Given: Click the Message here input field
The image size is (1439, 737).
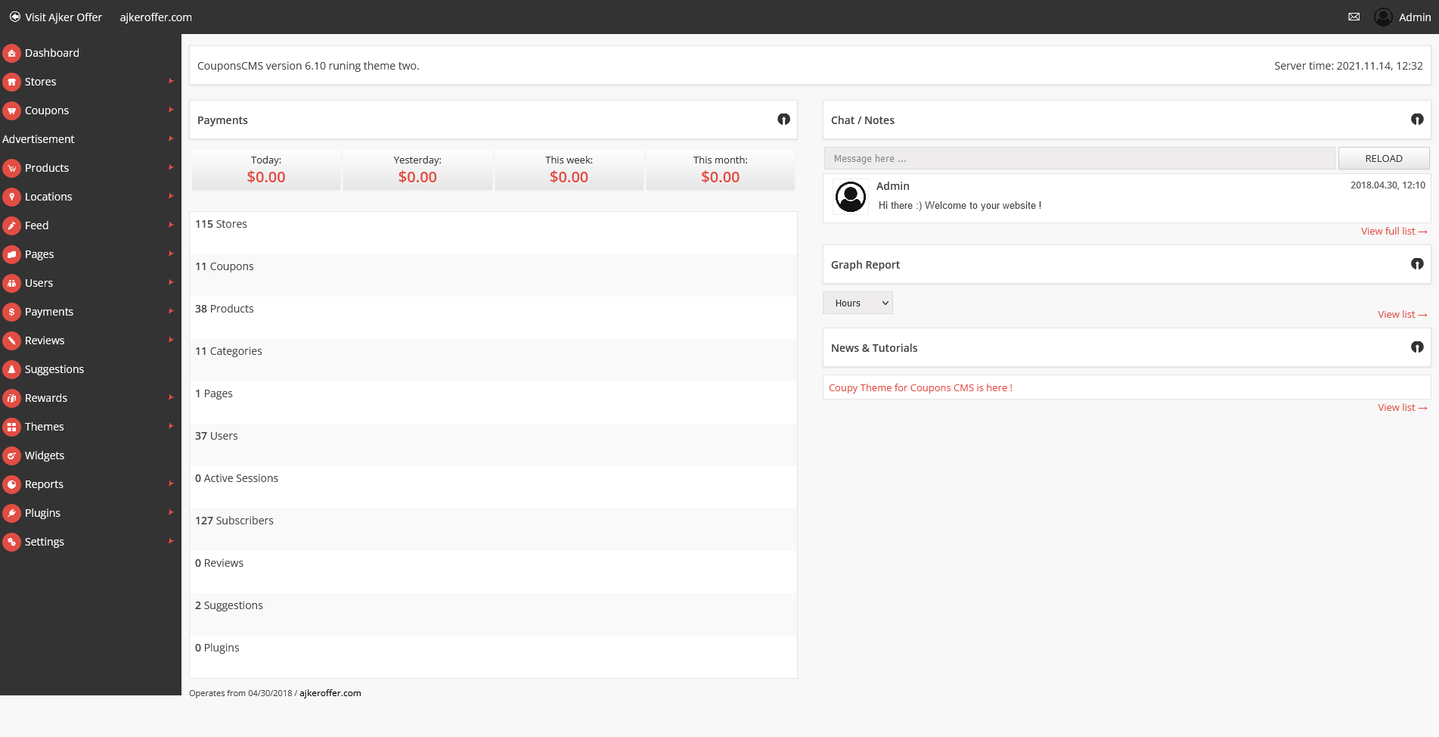Looking at the screenshot, I should tap(1079, 158).
